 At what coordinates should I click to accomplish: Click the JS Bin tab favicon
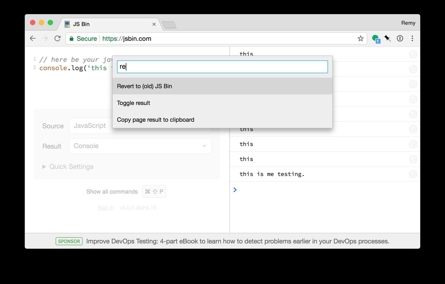67,24
